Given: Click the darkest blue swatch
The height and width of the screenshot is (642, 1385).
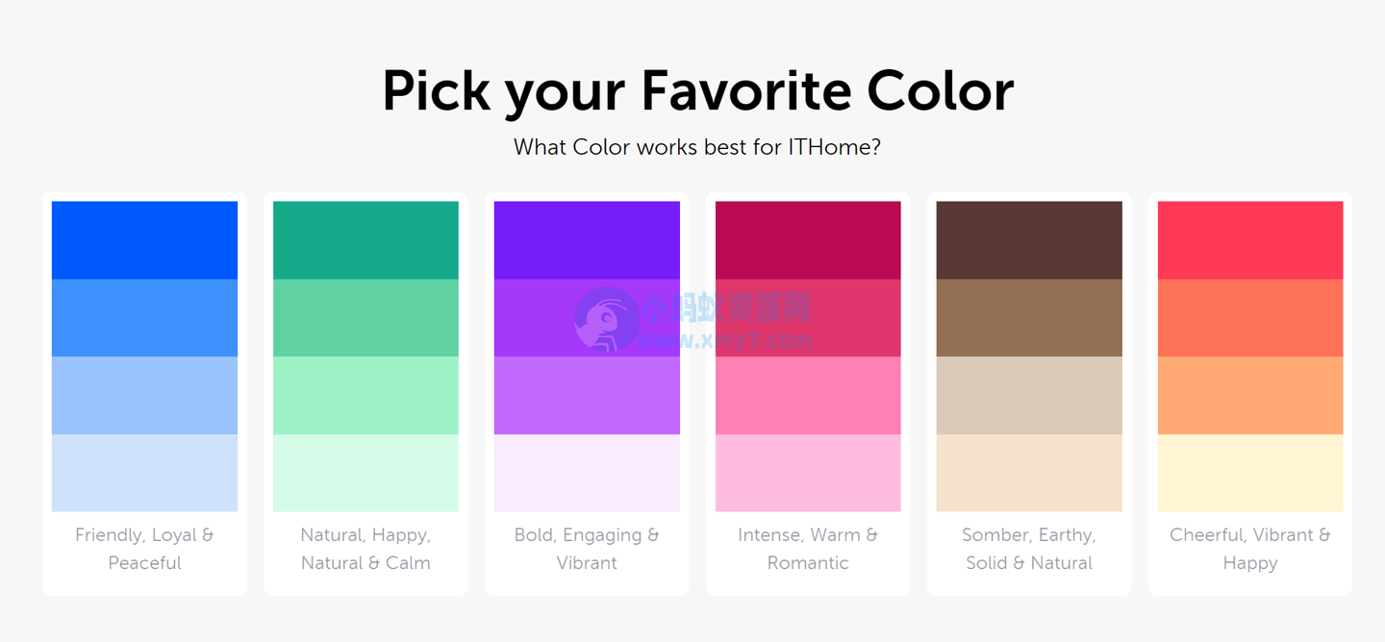Looking at the screenshot, I should (144, 240).
